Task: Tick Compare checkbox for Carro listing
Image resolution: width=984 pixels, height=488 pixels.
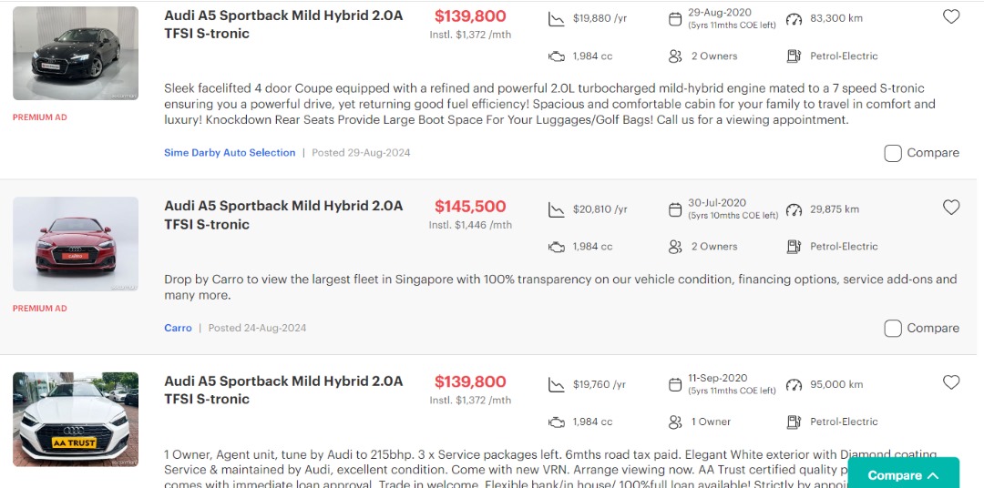Action: pyautogui.click(x=893, y=328)
